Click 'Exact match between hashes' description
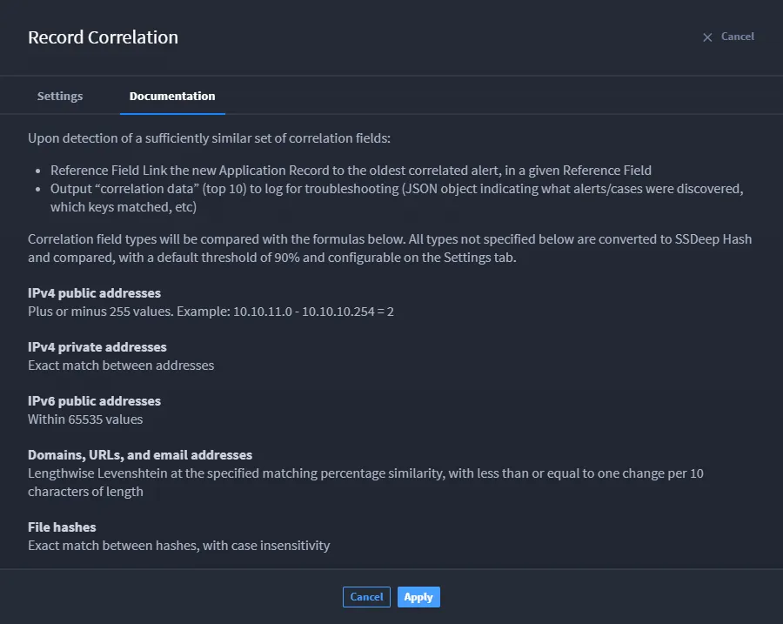The width and height of the screenshot is (783, 624). point(178,545)
